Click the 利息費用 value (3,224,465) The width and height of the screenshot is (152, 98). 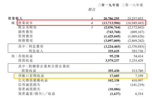[x=112, y=47]
